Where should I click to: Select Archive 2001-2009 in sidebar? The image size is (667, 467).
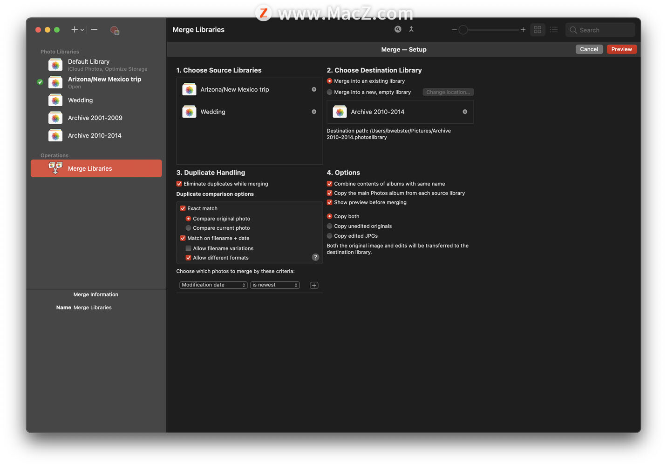[96, 118]
